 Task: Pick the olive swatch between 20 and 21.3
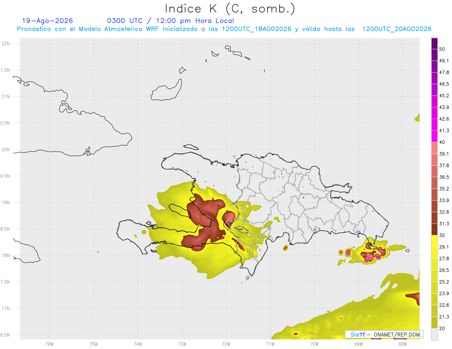click(x=434, y=323)
